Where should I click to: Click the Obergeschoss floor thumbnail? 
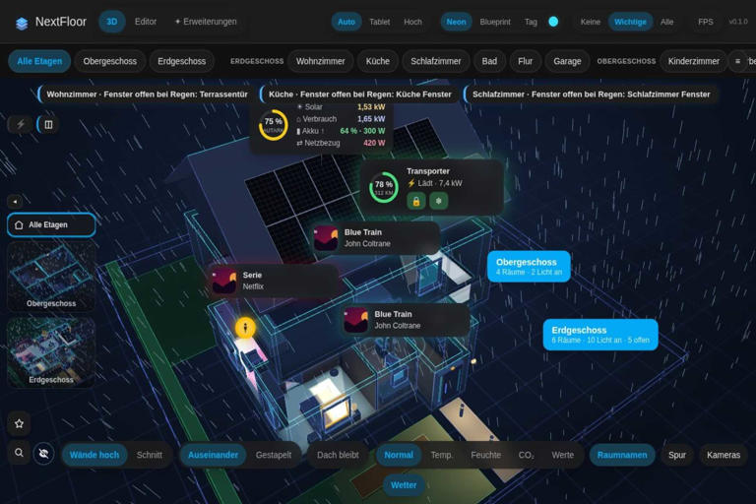click(51, 277)
